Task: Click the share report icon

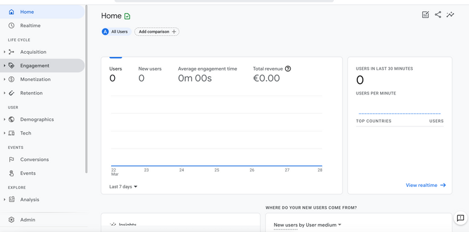Action: click(x=438, y=15)
